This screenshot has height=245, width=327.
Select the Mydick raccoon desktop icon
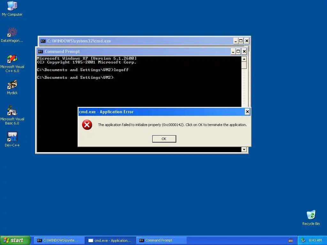pos(12,87)
